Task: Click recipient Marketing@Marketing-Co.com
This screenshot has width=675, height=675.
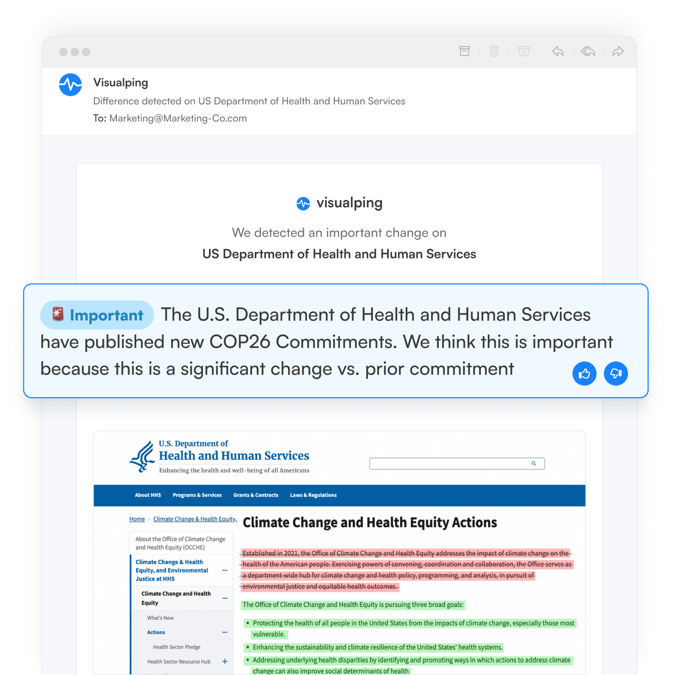Action: [178, 118]
